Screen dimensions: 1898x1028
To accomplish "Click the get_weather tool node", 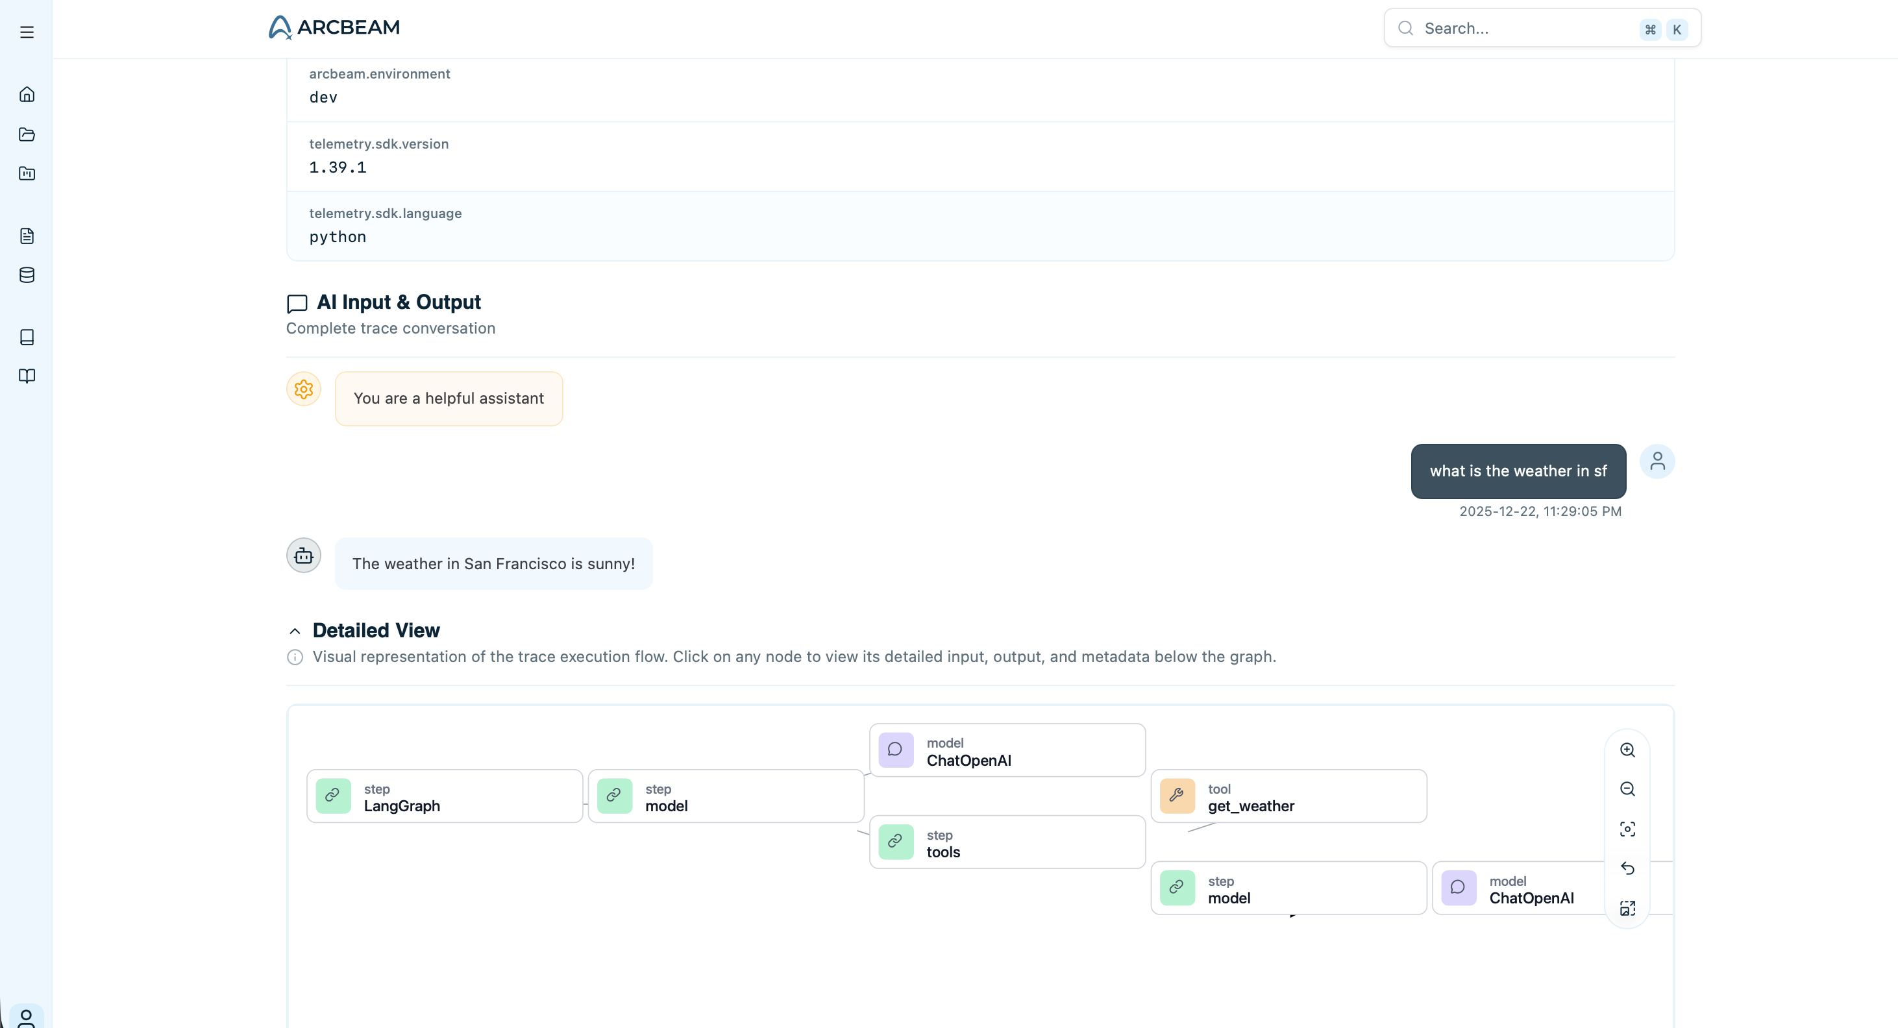I will coord(1288,796).
